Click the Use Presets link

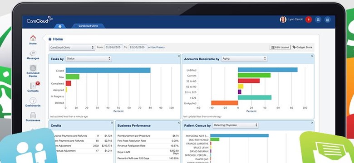(x=158, y=48)
